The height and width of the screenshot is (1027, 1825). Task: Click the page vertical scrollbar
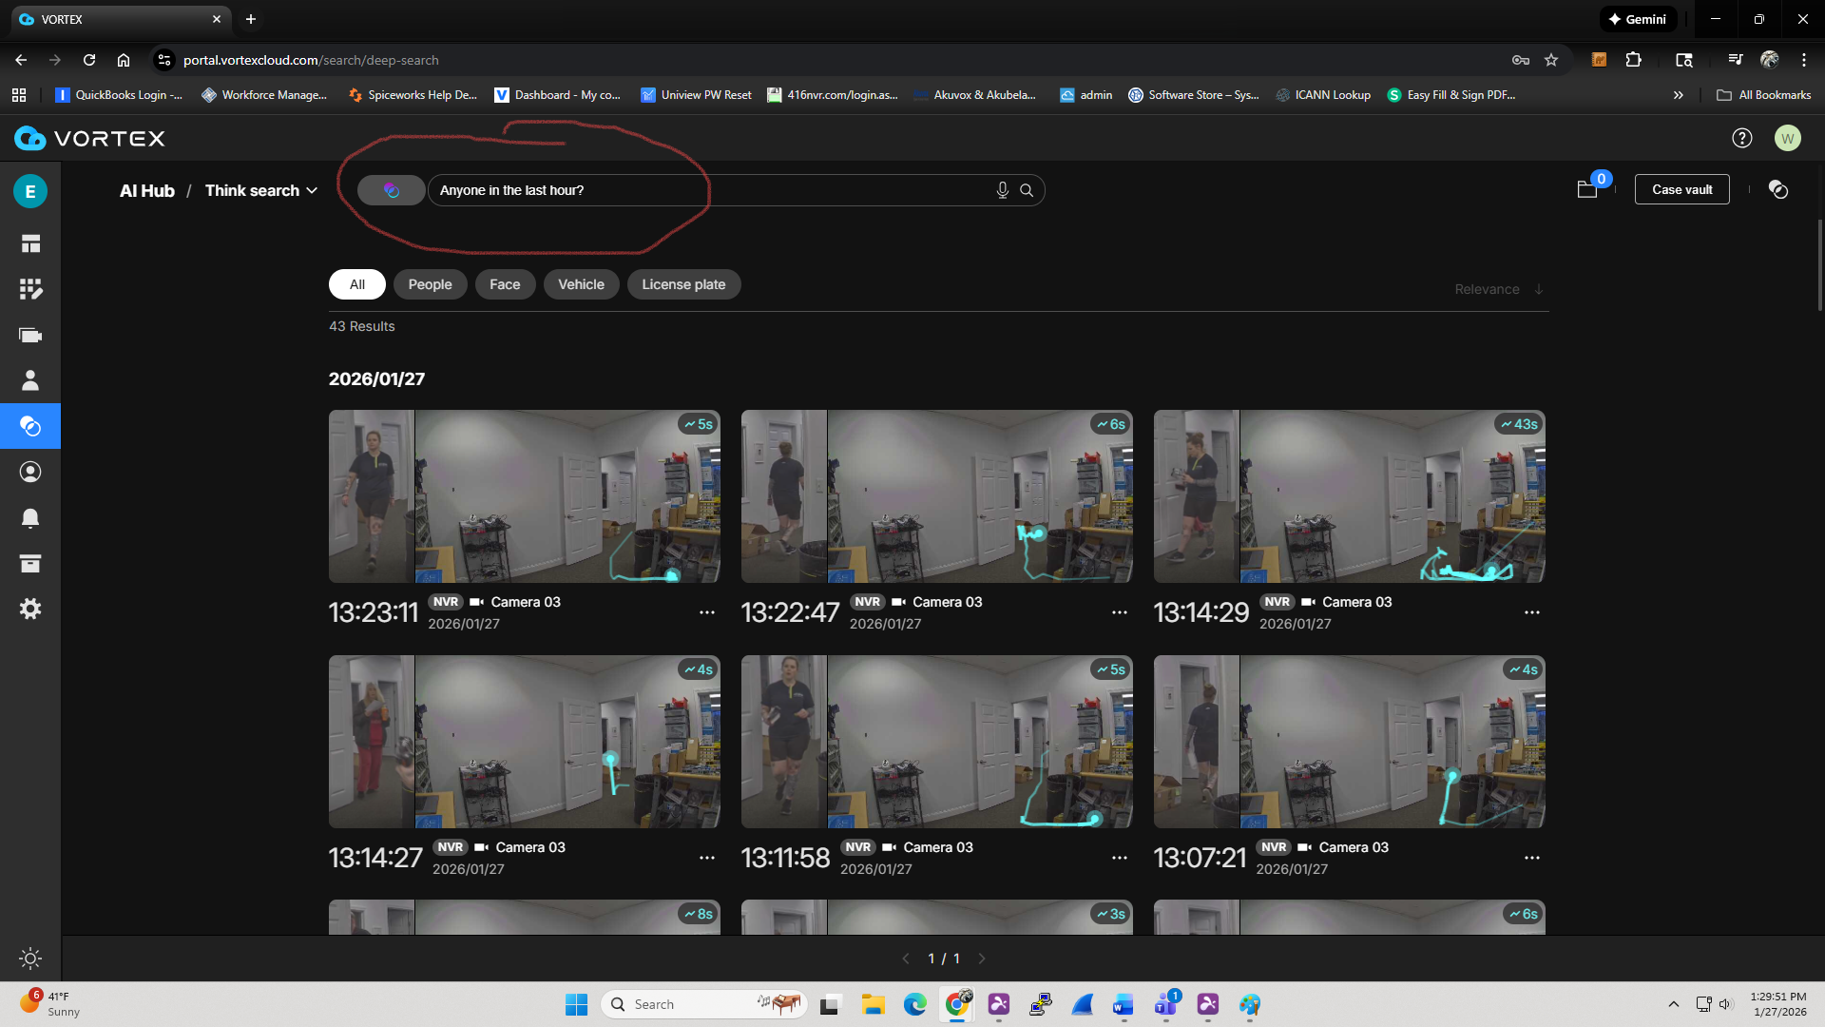point(1819,266)
